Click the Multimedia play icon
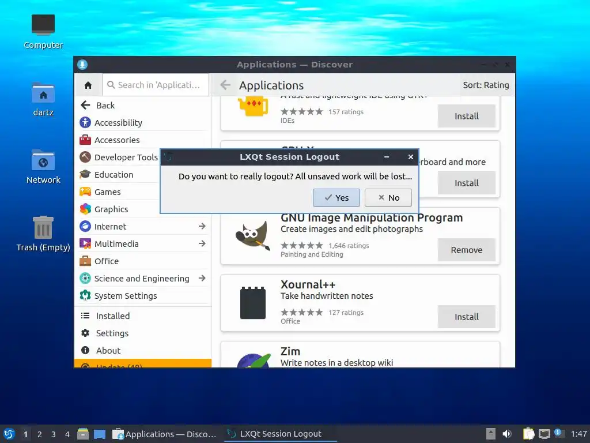The height and width of the screenshot is (443, 590). coord(85,243)
